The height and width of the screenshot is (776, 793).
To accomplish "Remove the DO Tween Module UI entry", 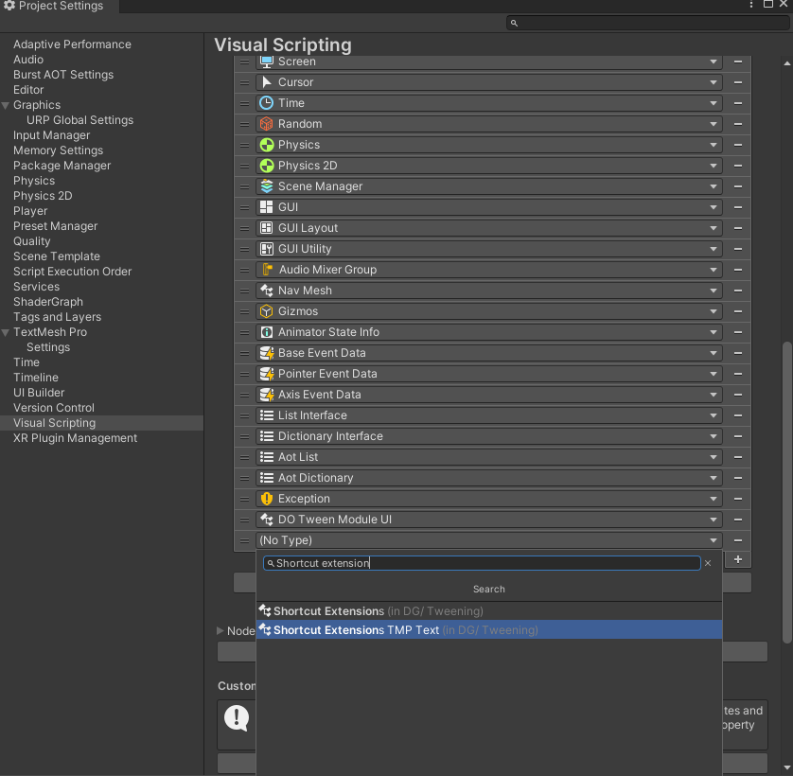I will [x=738, y=520].
